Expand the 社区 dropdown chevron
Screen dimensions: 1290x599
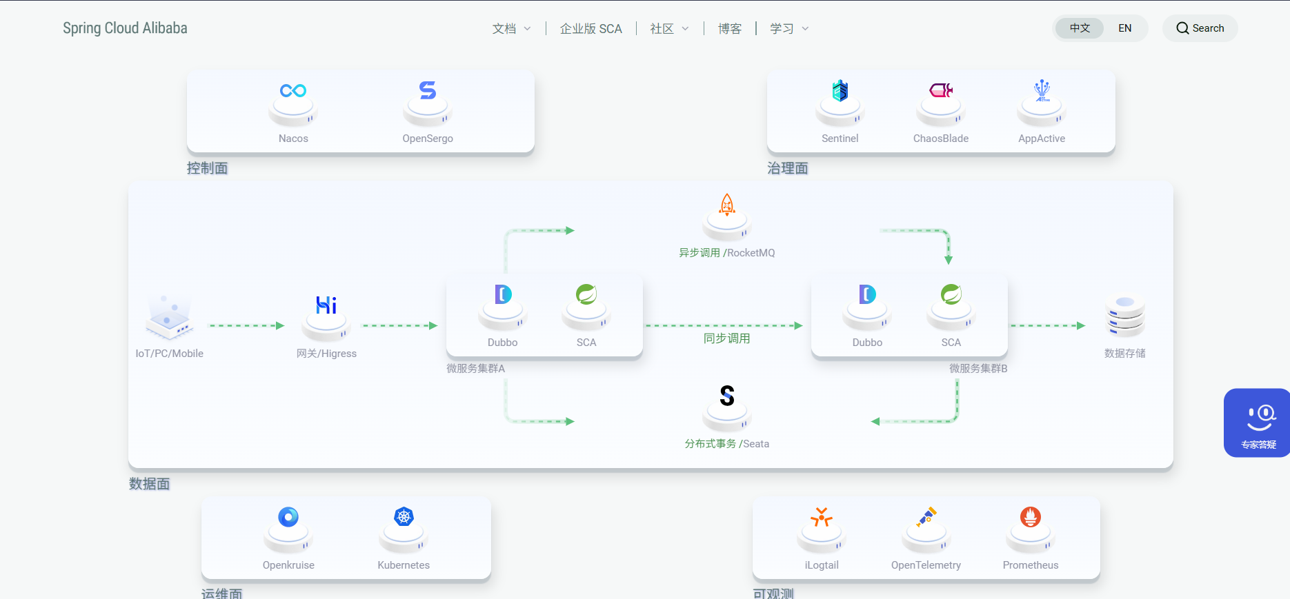click(x=685, y=29)
